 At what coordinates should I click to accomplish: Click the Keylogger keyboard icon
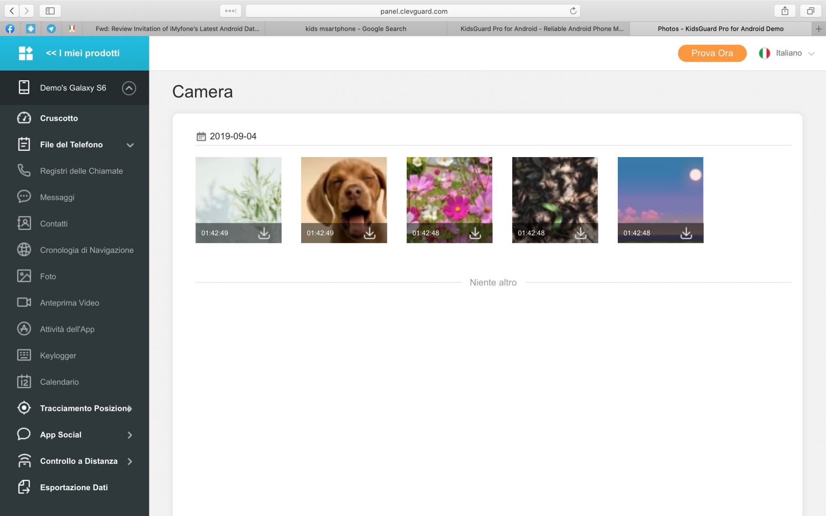pyautogui.click(x=24, y=356)
